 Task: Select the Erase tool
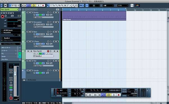(x=59, y=6)
